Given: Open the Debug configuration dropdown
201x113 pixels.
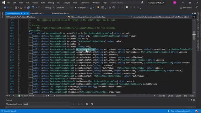Looking at the screenshot, I should [50, 8].
